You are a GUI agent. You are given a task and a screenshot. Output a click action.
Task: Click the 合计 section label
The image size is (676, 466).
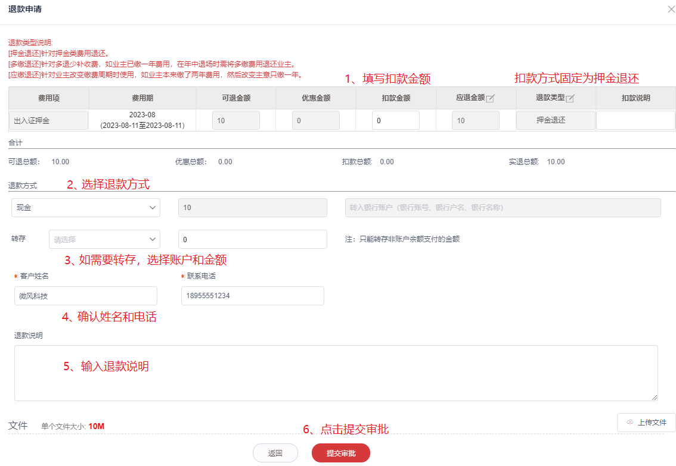tap(15, 143)
